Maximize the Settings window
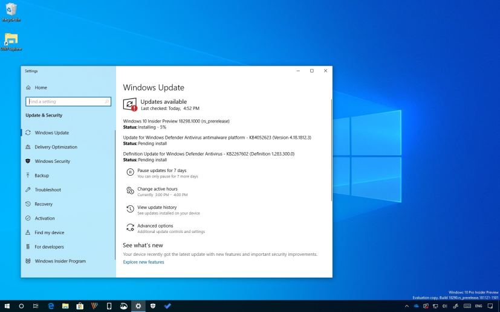 coord(312,71)
